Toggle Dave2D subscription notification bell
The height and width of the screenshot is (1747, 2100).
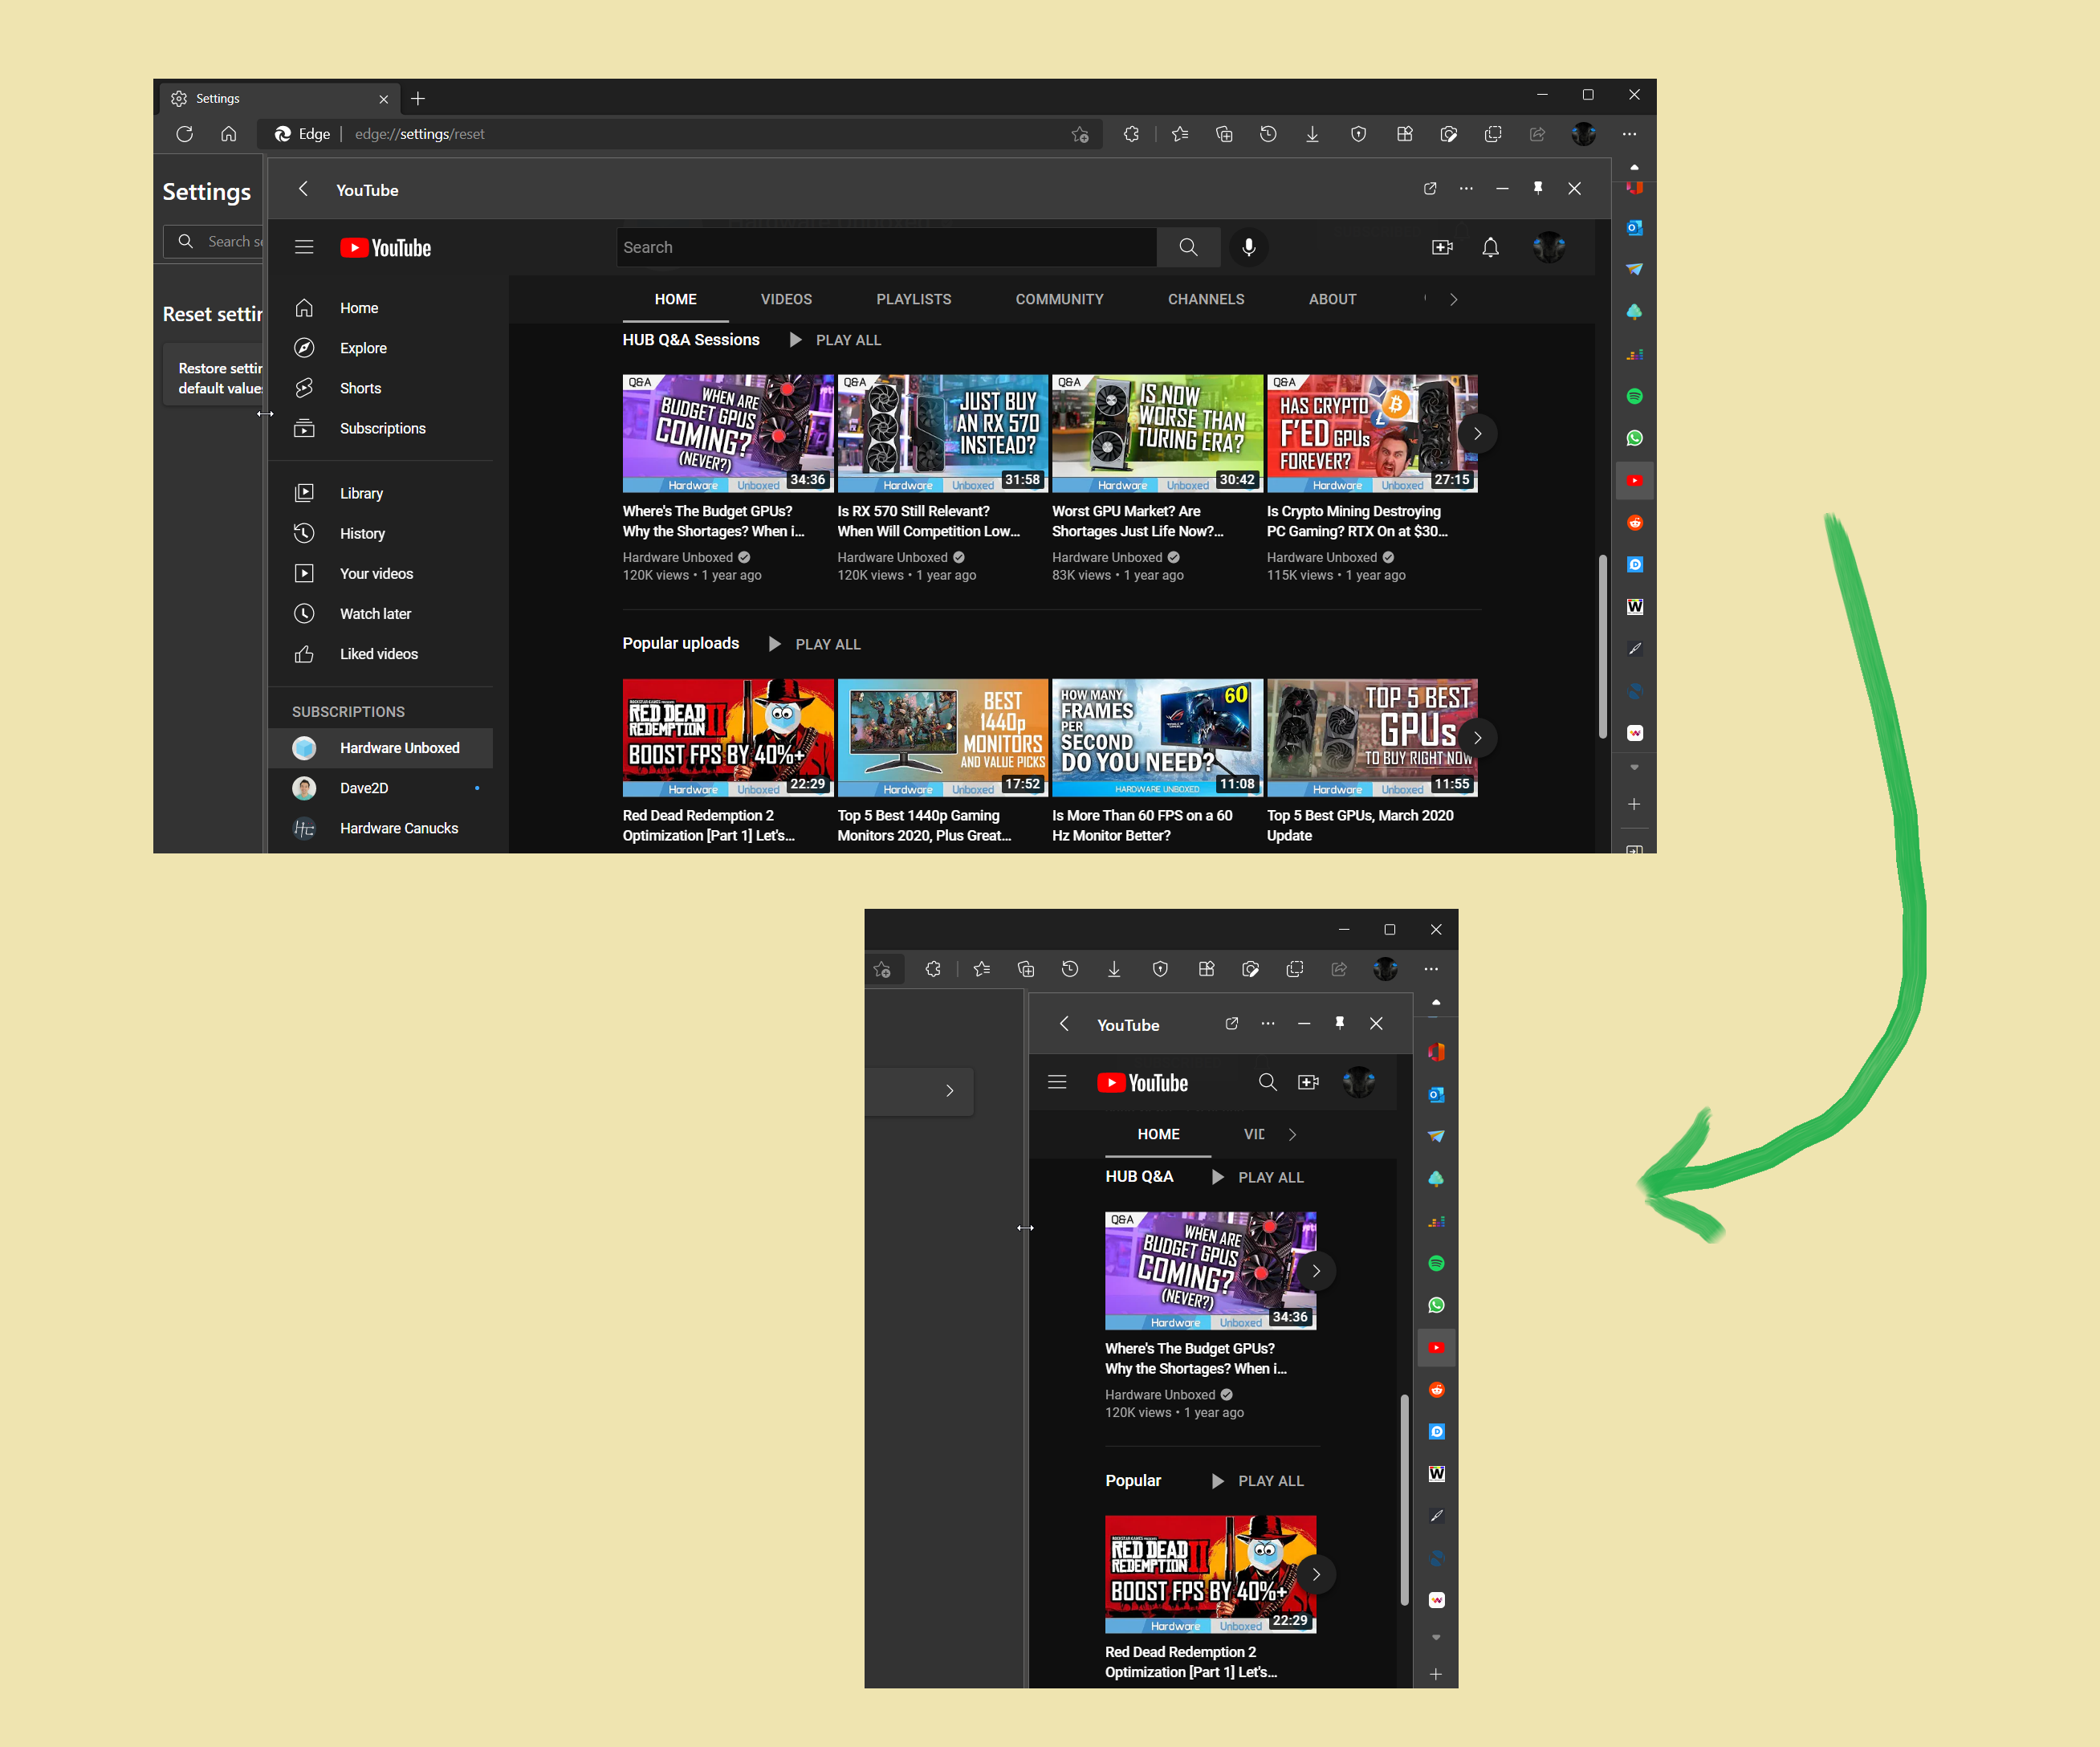click(x=474, y=789)
